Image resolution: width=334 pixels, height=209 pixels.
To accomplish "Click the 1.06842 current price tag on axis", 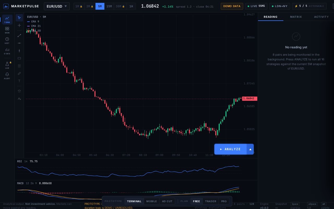I will [x=250, y=98].
